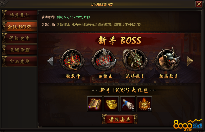
Task: Open the 宝石竞技 tab
Action: pos(19,61)
